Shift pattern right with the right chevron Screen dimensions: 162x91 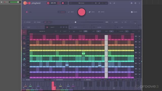click(x=69, y=31)
